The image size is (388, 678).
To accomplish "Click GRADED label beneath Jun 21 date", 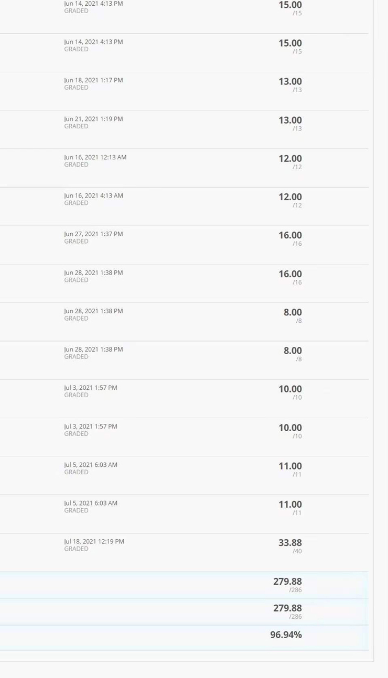I will click(x=76, y=126).
